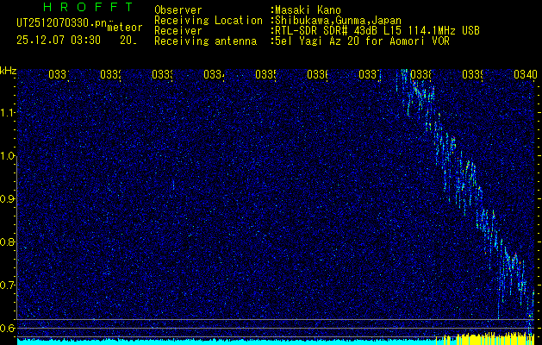Click the 'Observer' field label

pos(178,9)
